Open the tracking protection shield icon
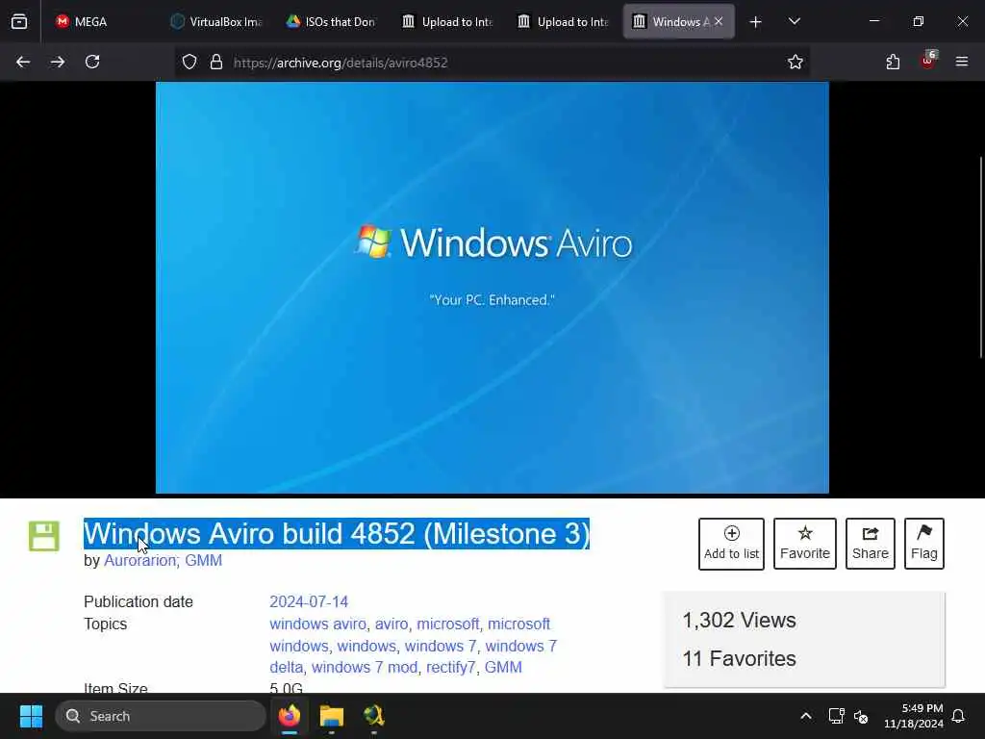Screen dimensions: 985x739 (x=189, y=63)
